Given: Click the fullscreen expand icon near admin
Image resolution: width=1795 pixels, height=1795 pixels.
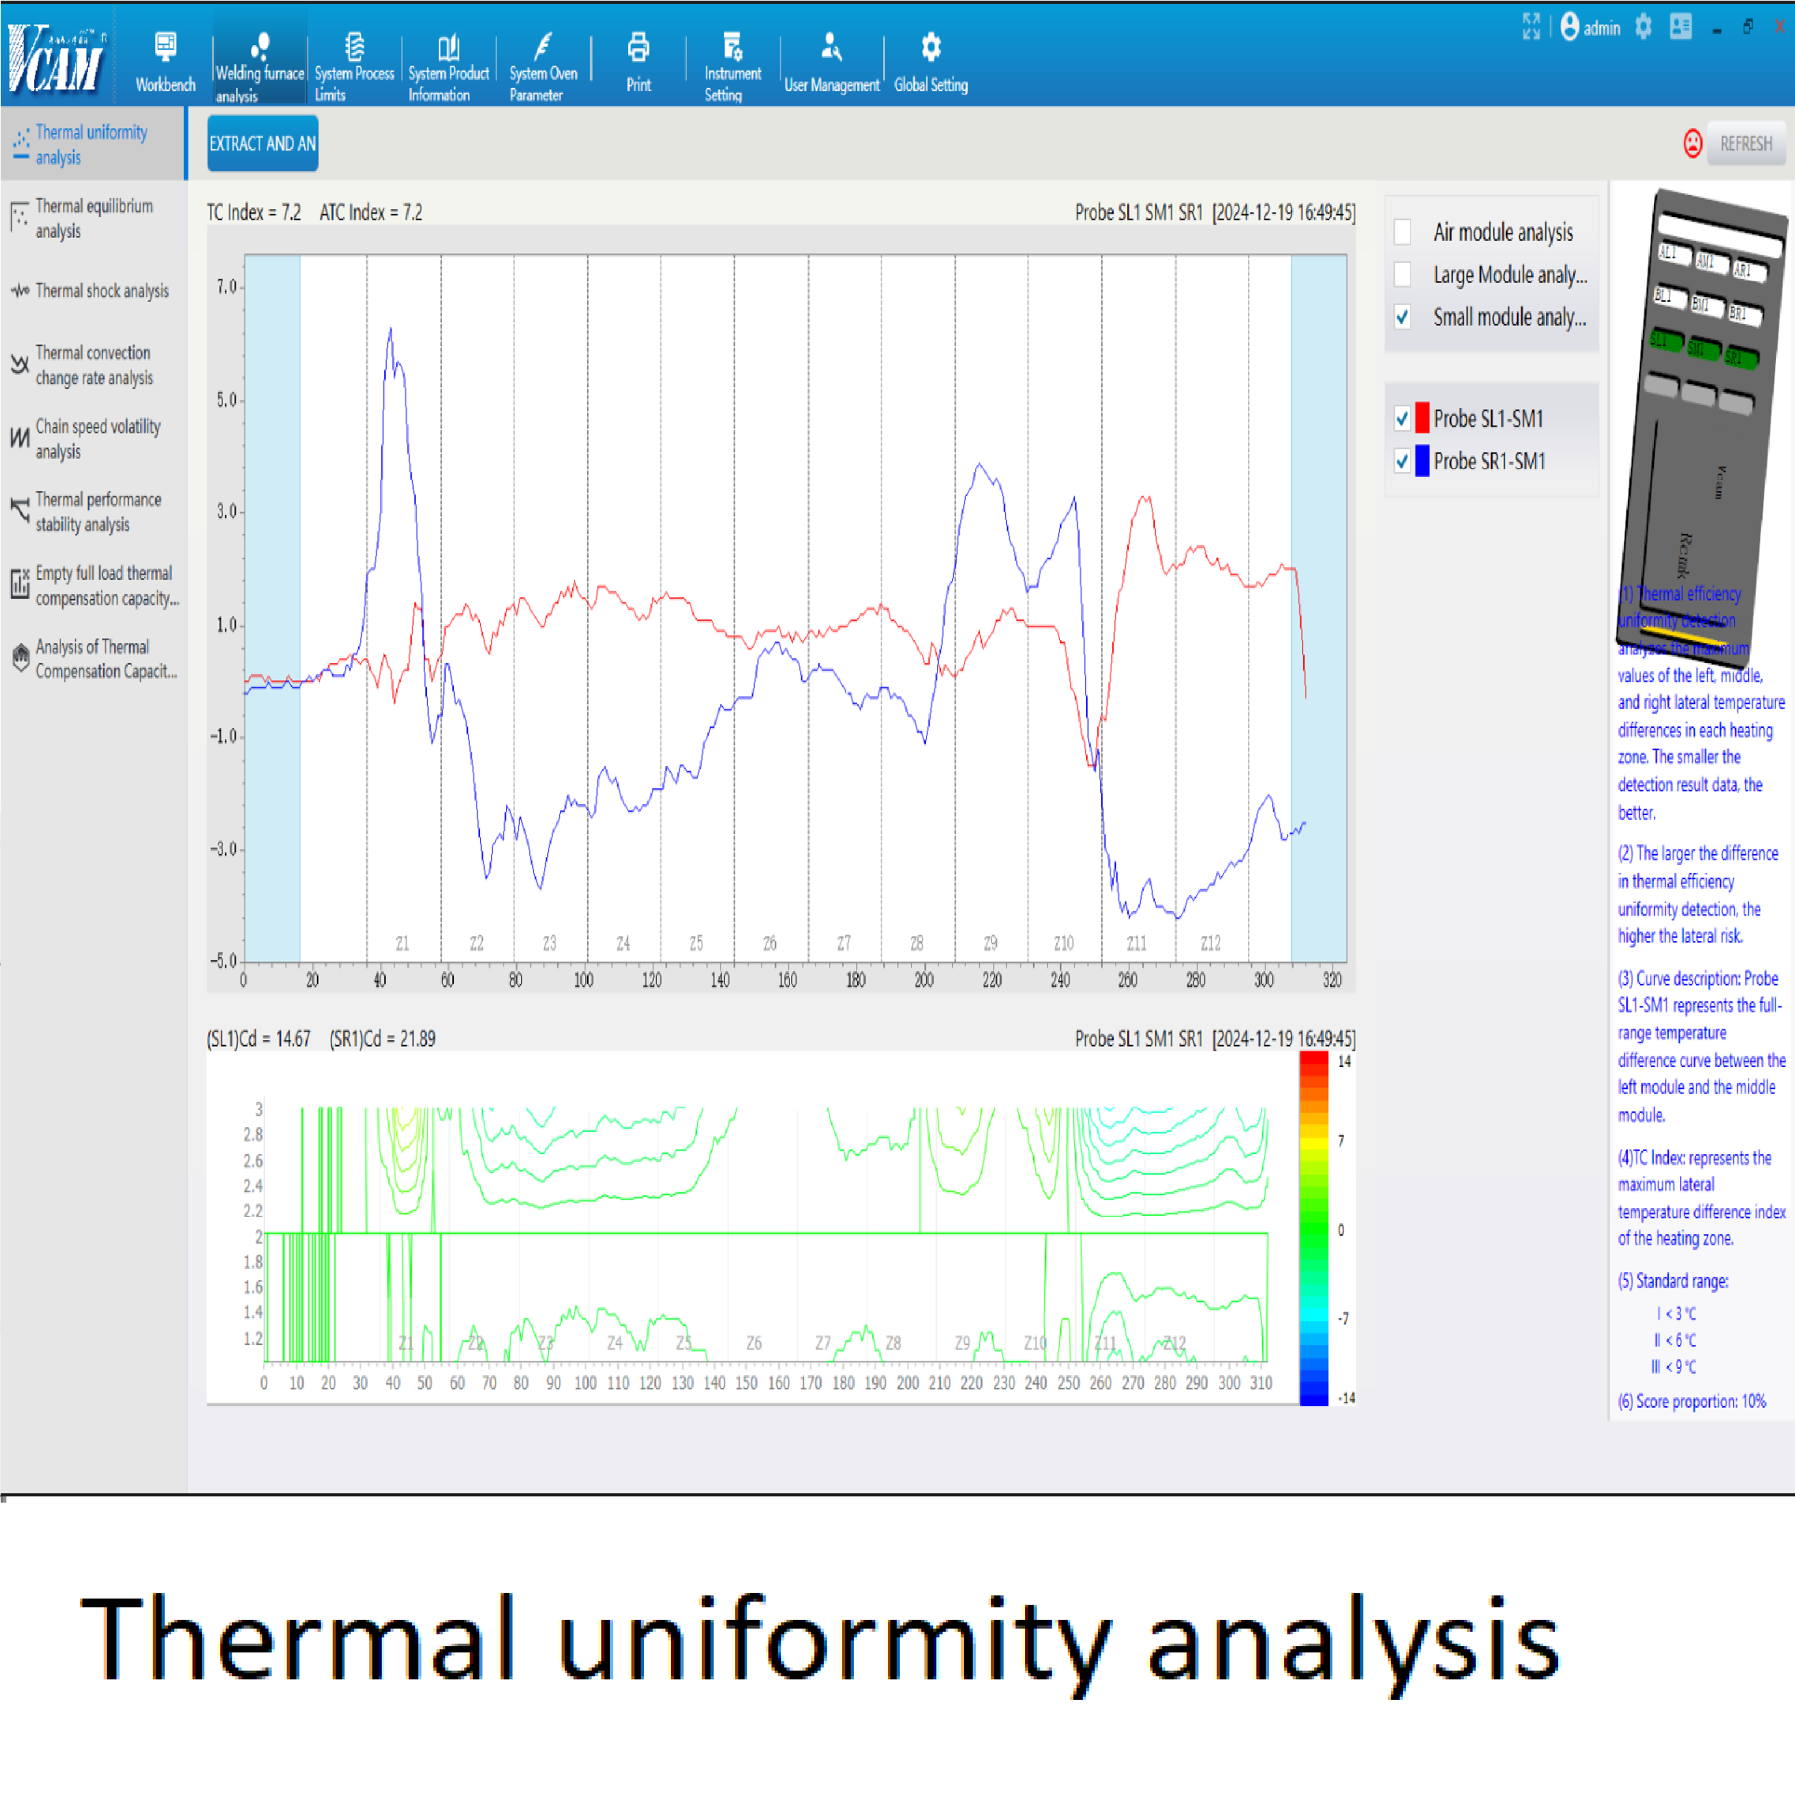Looking at the screenshot, I should pyautogui.click(x=1531, y=26).
